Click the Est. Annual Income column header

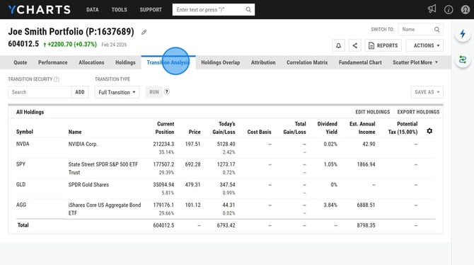pyautogui.click(x=362, y=128)
